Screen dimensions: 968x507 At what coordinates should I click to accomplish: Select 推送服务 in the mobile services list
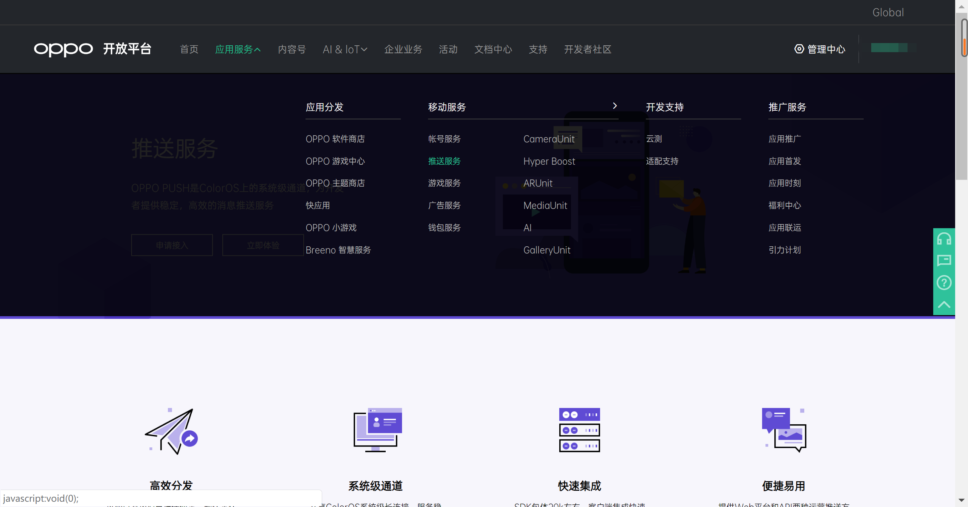click(x=444, y=161)
